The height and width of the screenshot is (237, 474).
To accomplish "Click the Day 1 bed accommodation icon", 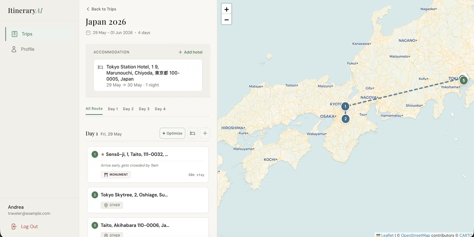I will coord(193,133).
